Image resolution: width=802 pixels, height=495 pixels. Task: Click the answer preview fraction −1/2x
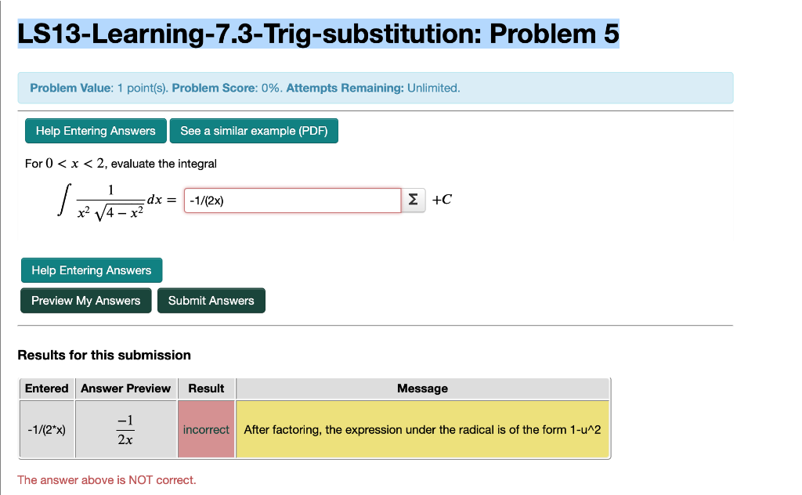126,429
